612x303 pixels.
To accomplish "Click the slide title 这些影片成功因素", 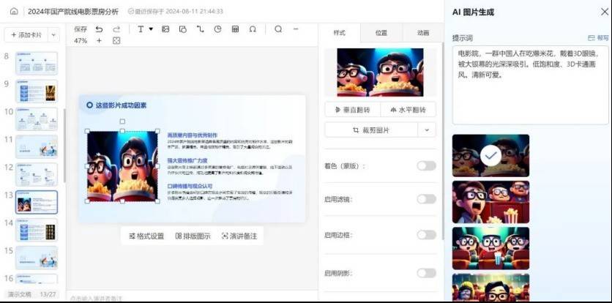I will click(122, 105).
